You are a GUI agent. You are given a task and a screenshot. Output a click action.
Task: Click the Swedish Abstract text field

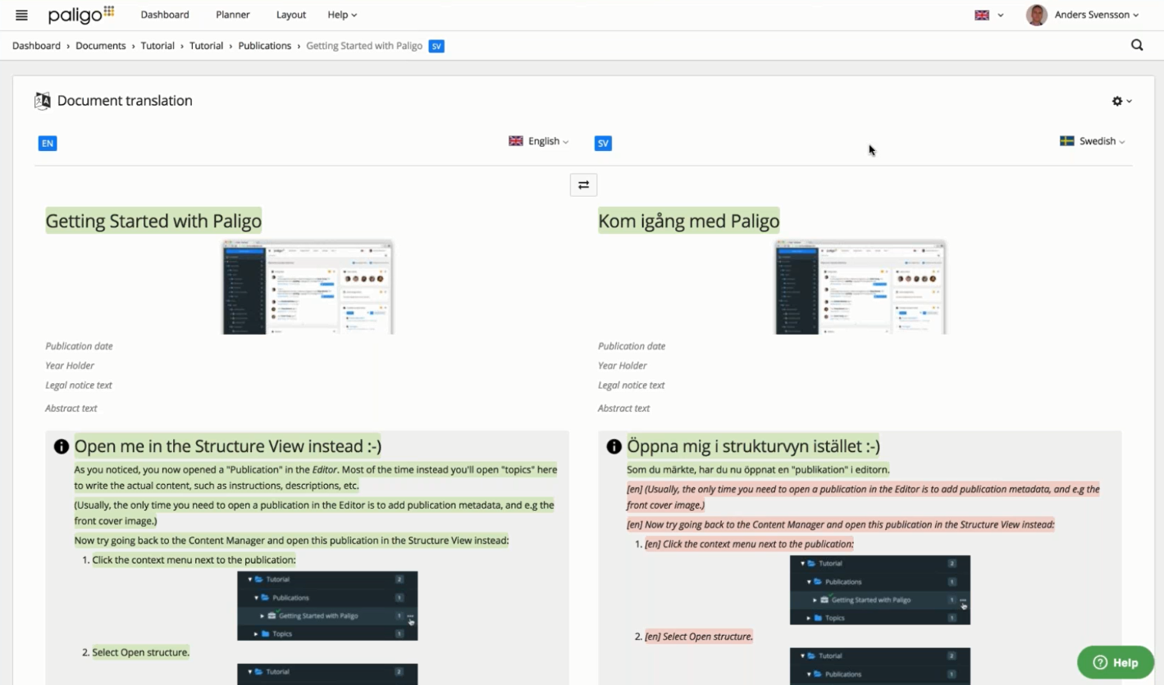(624, 408)
